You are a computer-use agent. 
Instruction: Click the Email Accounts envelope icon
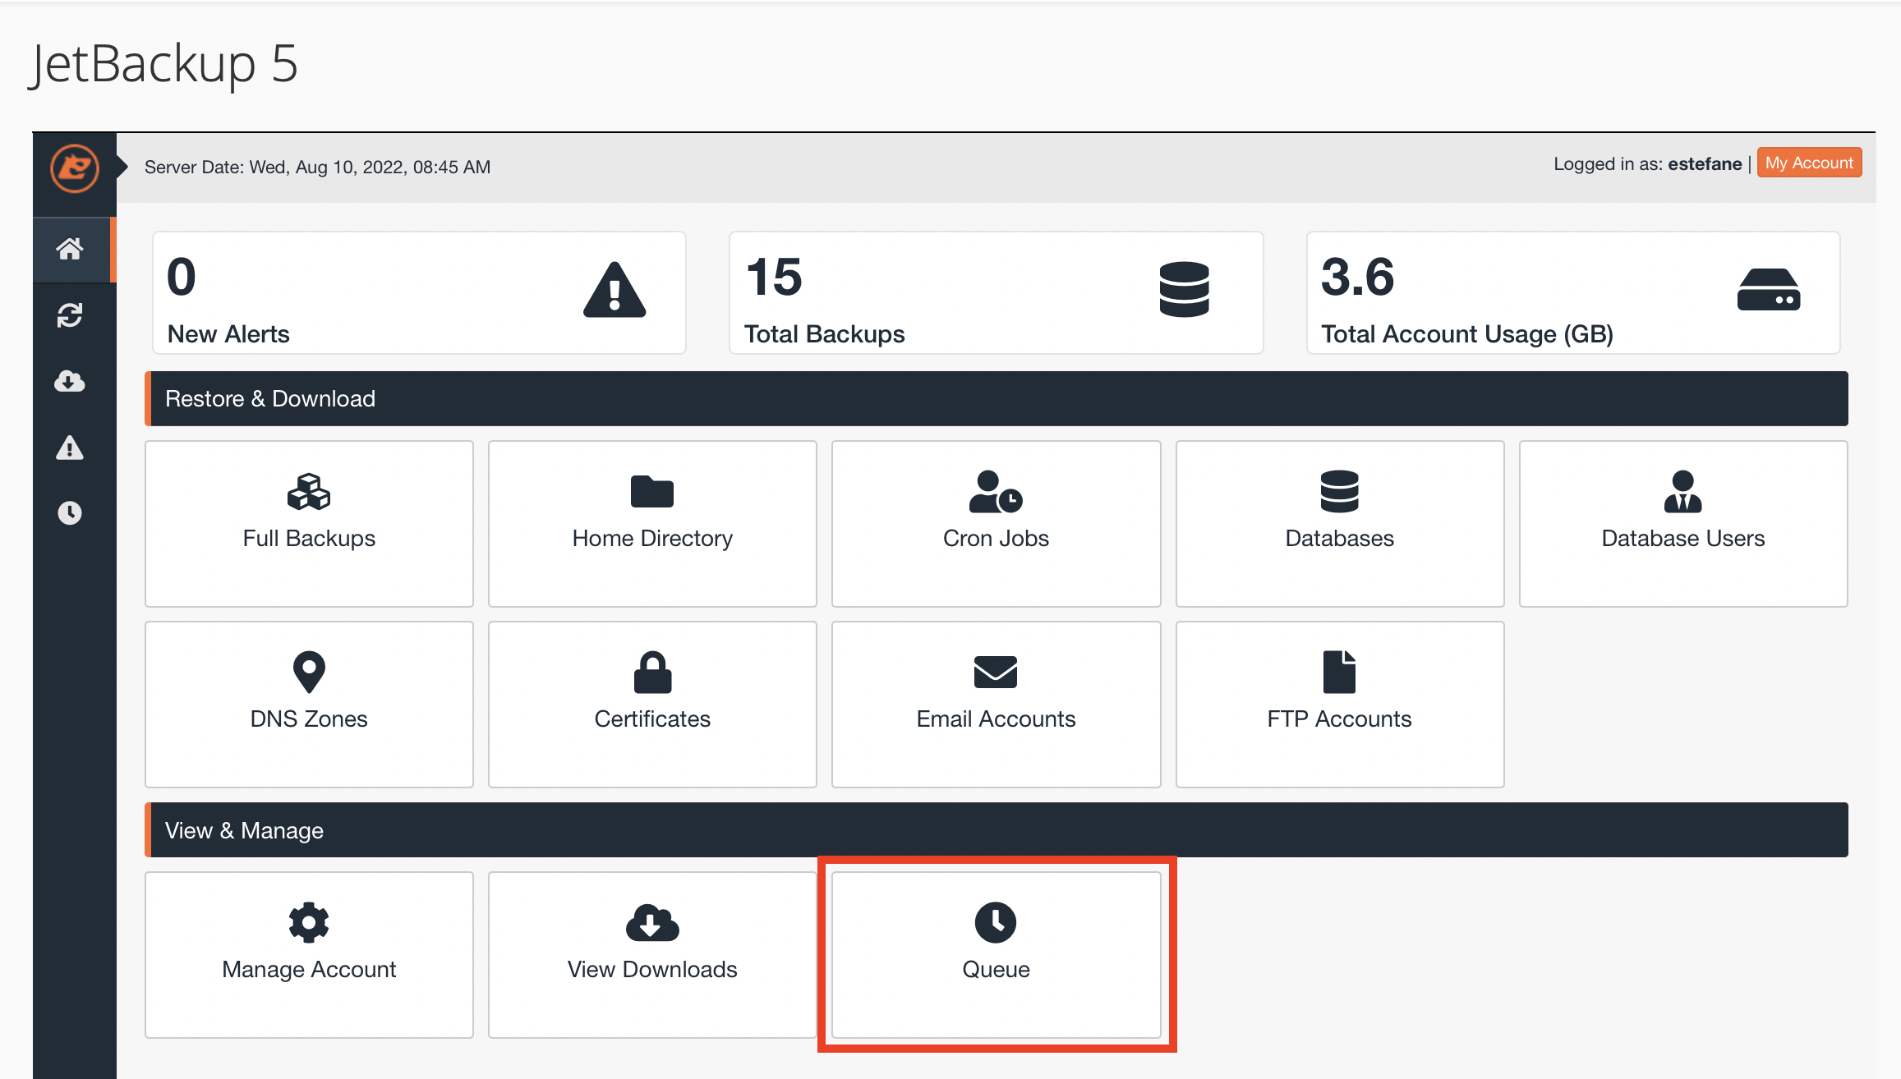(996, 672)
